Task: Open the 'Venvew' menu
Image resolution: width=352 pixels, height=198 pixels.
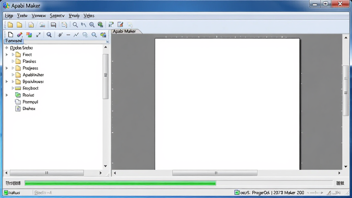Action: coord(38,16)
